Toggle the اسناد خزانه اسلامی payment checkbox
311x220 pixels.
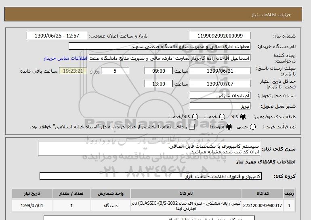click(192, 127)
